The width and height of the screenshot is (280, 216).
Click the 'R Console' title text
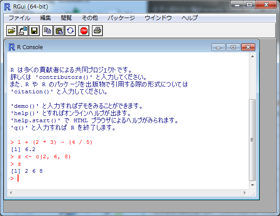(30, 47)
